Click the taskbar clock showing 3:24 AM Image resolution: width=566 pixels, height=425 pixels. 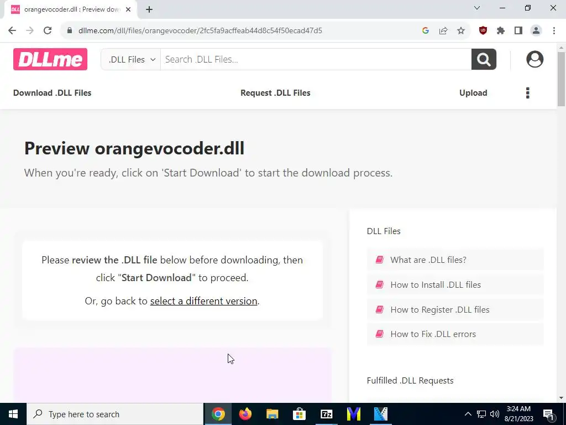pos(518,414)
